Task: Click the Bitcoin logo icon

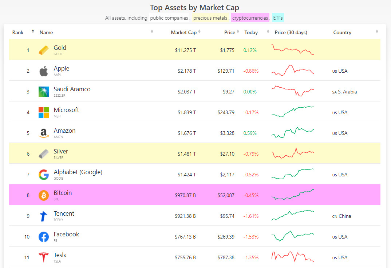Action: 44,195
